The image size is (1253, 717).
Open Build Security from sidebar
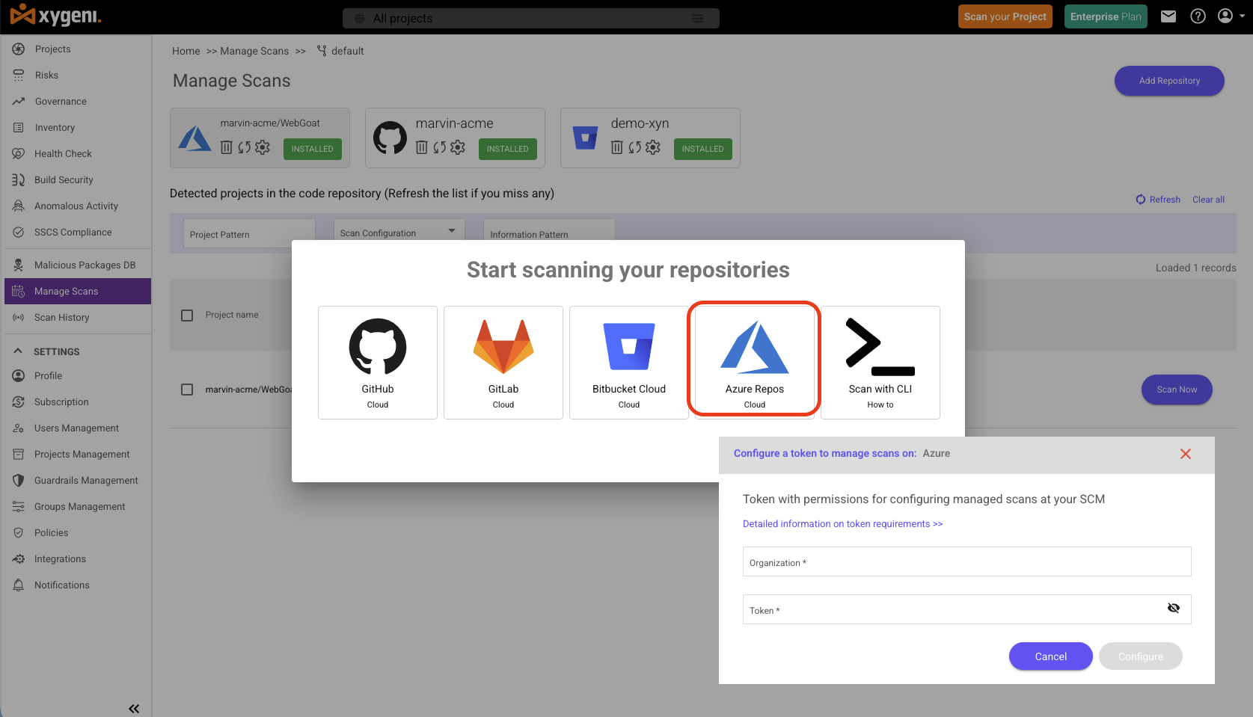pos(64,180)
